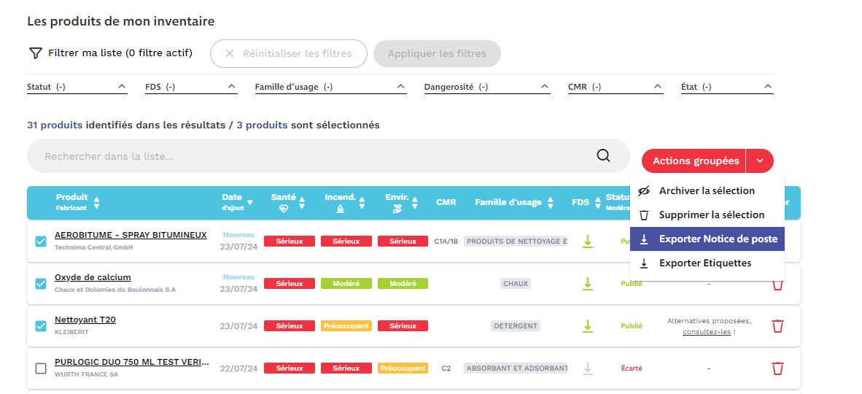Download FDS for AEROBITUME spray

(587, 242)
